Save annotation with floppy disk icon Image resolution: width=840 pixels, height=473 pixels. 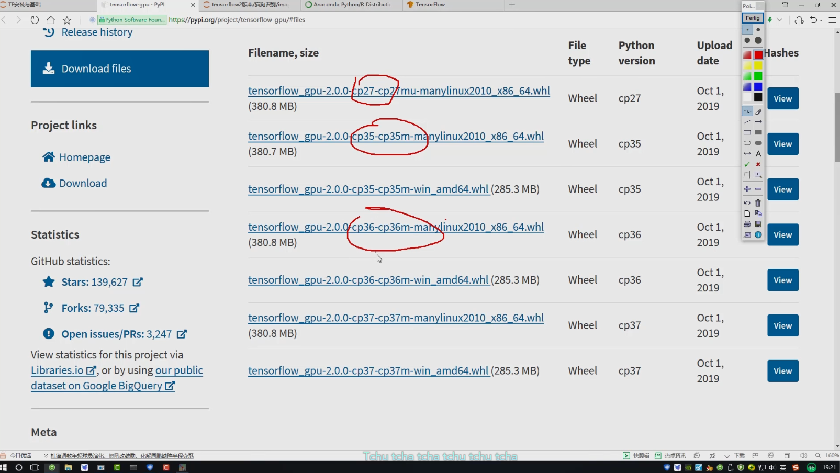758,224
